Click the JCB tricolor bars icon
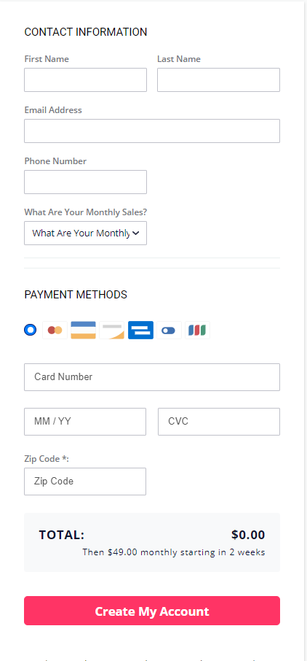This screenshot has width=307, height=661. pos(198,330)
